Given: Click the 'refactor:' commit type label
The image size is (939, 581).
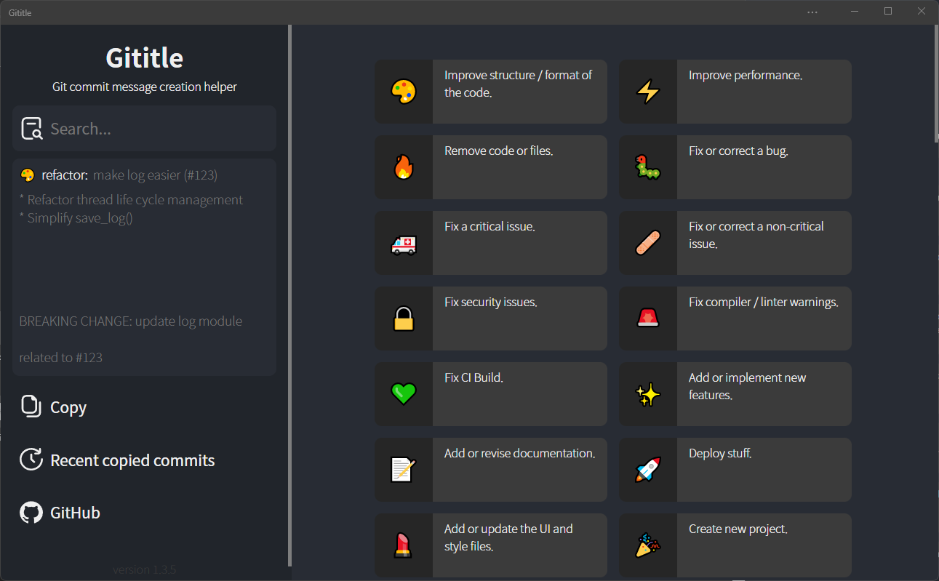Looking at the screenshot, I should (x=65, y=175).
